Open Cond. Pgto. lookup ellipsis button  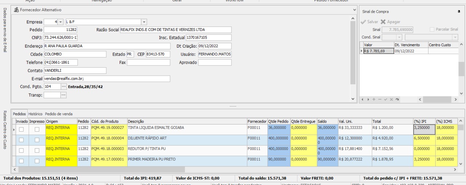[64, 87]
